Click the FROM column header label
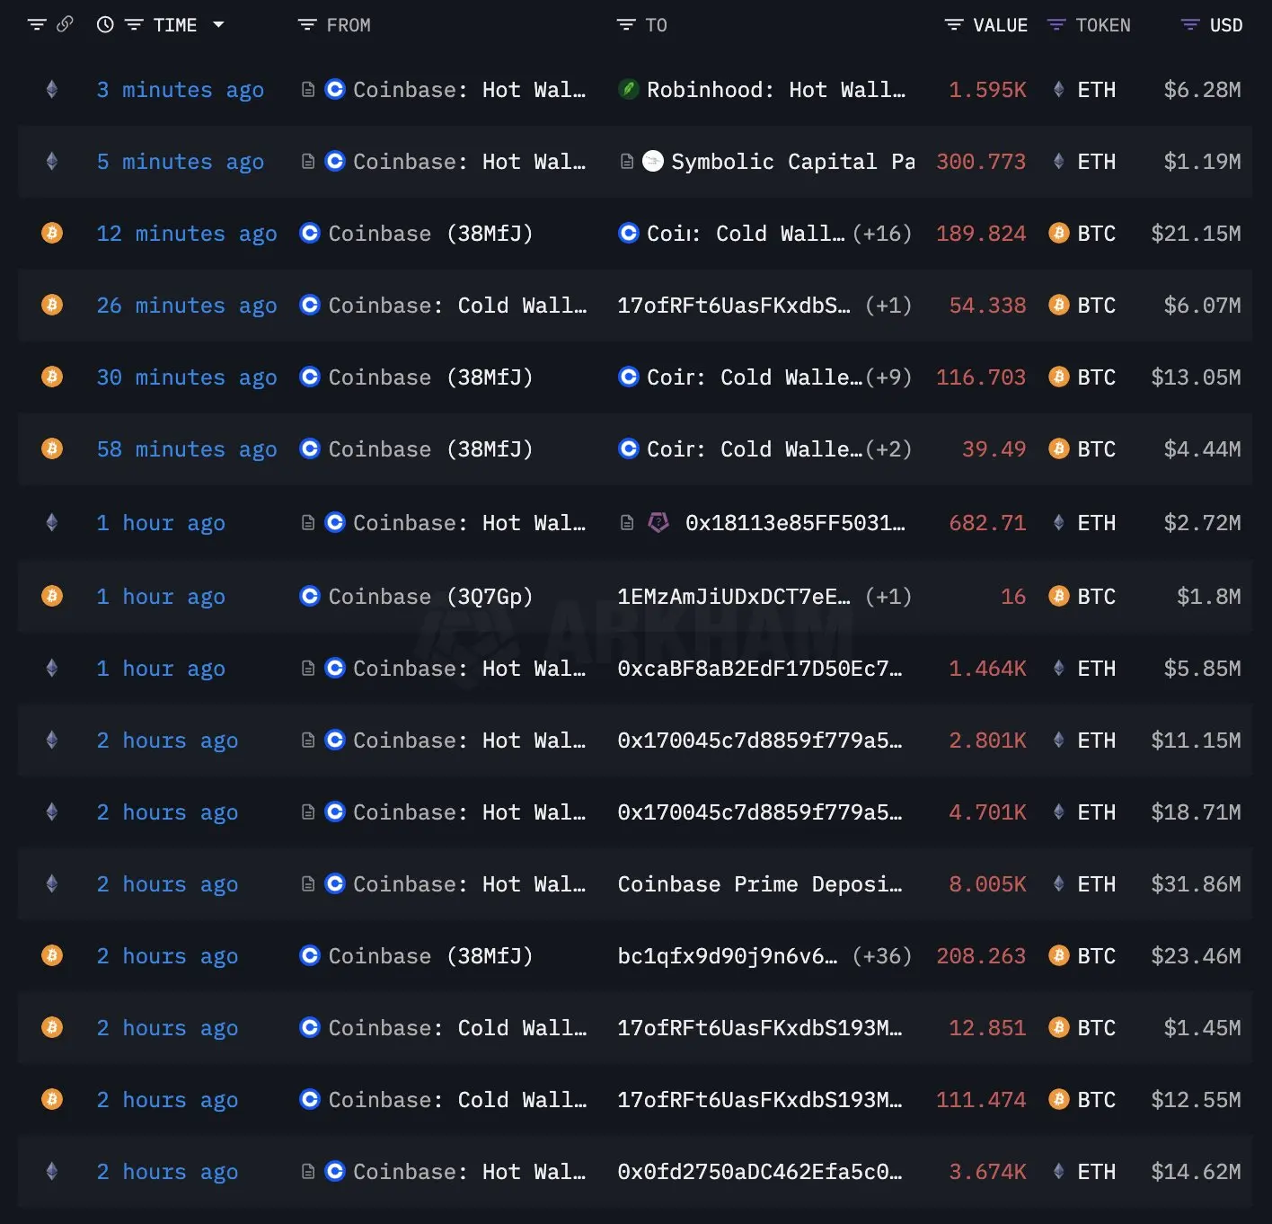The image size is (1272, 1224). (x=349, y=25)
